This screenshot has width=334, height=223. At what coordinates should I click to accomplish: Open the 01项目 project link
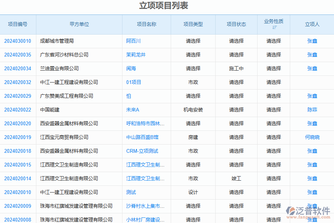click(x=134, y=82)
